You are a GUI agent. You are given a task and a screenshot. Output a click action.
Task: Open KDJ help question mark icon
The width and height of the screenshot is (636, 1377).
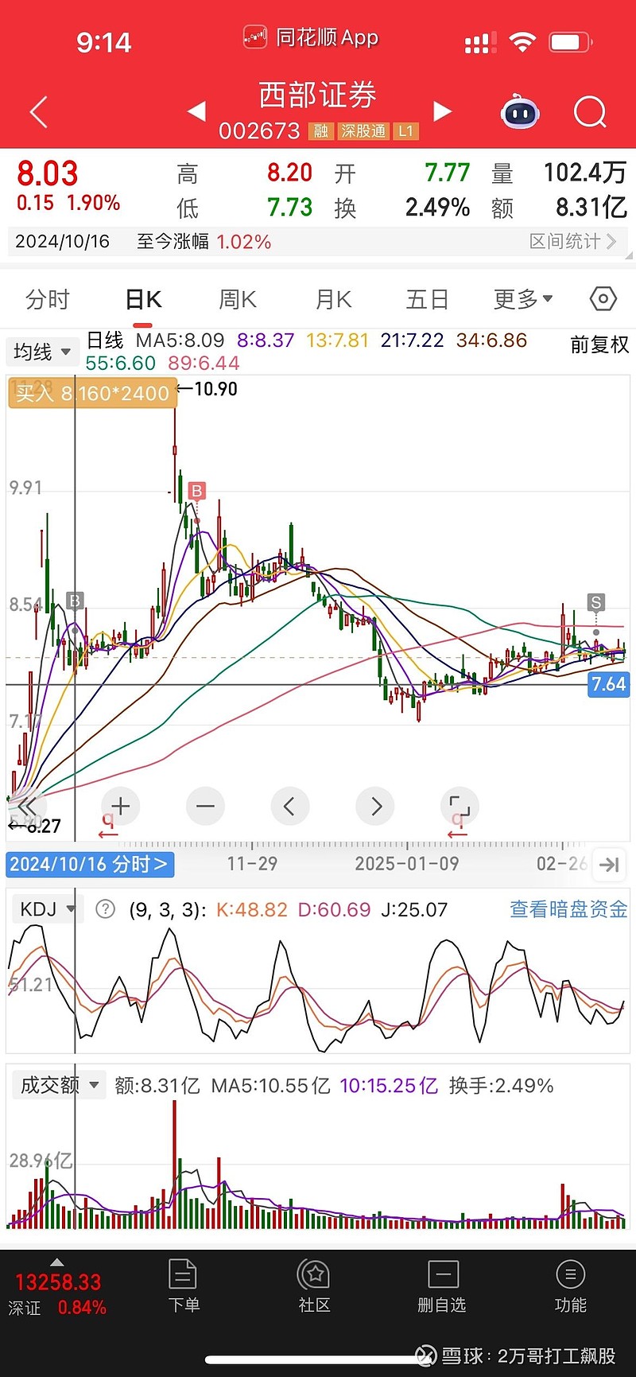105,909
